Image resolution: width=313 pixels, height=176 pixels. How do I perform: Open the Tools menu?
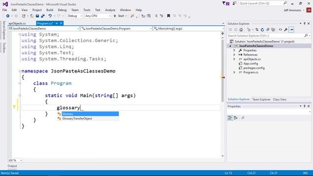click(x=87, y=10)
